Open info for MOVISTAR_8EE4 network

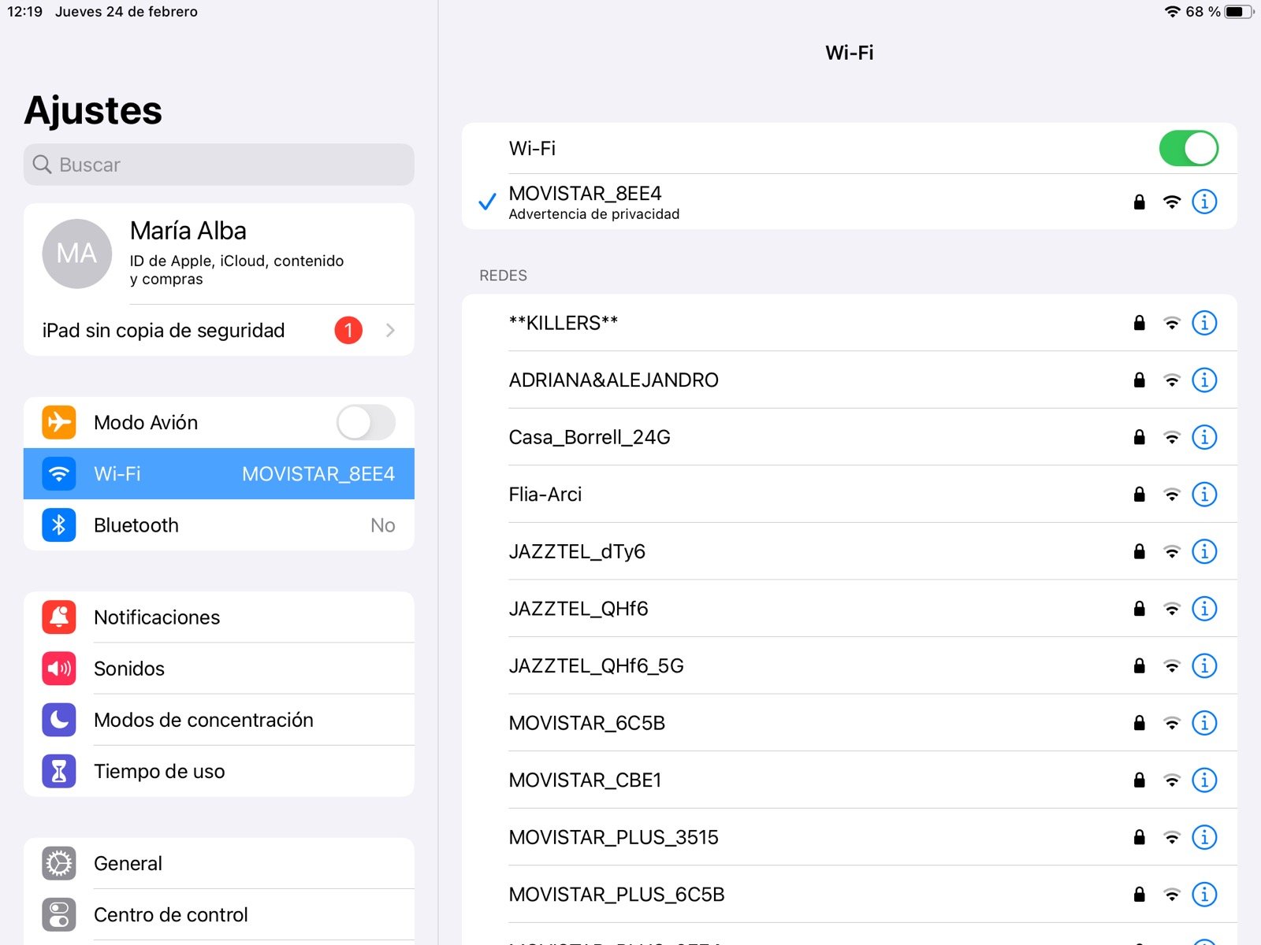point(1204,202)
